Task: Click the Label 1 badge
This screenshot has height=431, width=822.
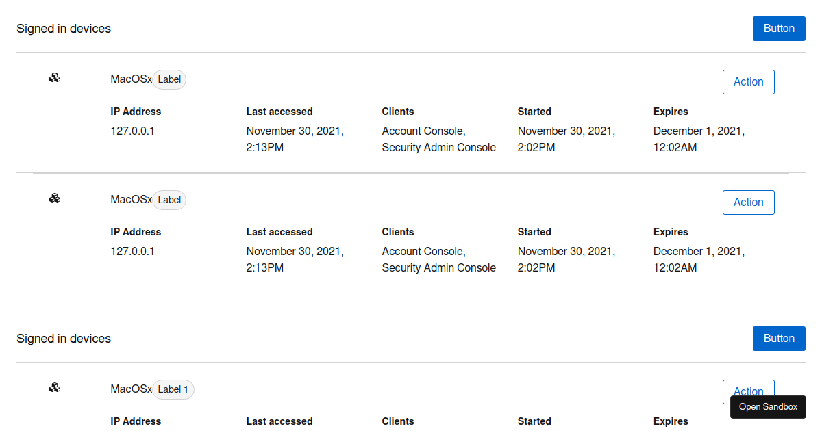Action: [x=173, y=389]
